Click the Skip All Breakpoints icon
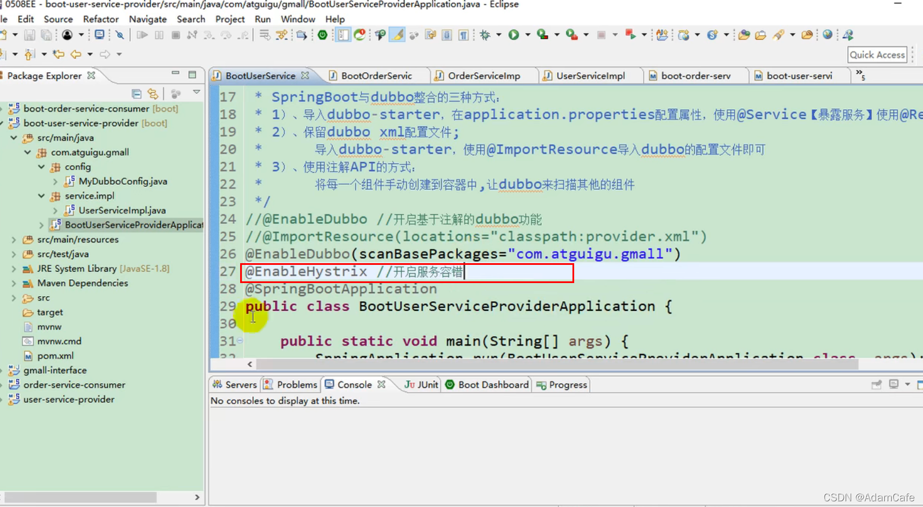923x507 pixels. (x=120, y=35)
